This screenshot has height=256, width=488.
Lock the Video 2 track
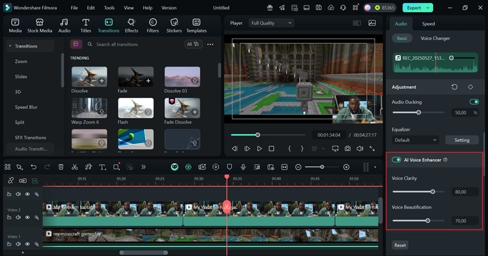(9, 218)
